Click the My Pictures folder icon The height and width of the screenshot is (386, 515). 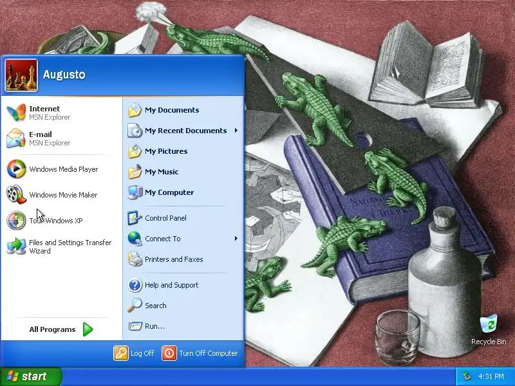point(135,151)
